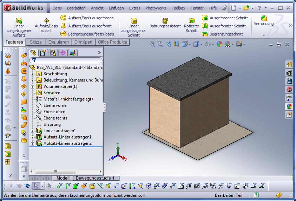Click the Verrundung fillet icon

pos(264,18)
